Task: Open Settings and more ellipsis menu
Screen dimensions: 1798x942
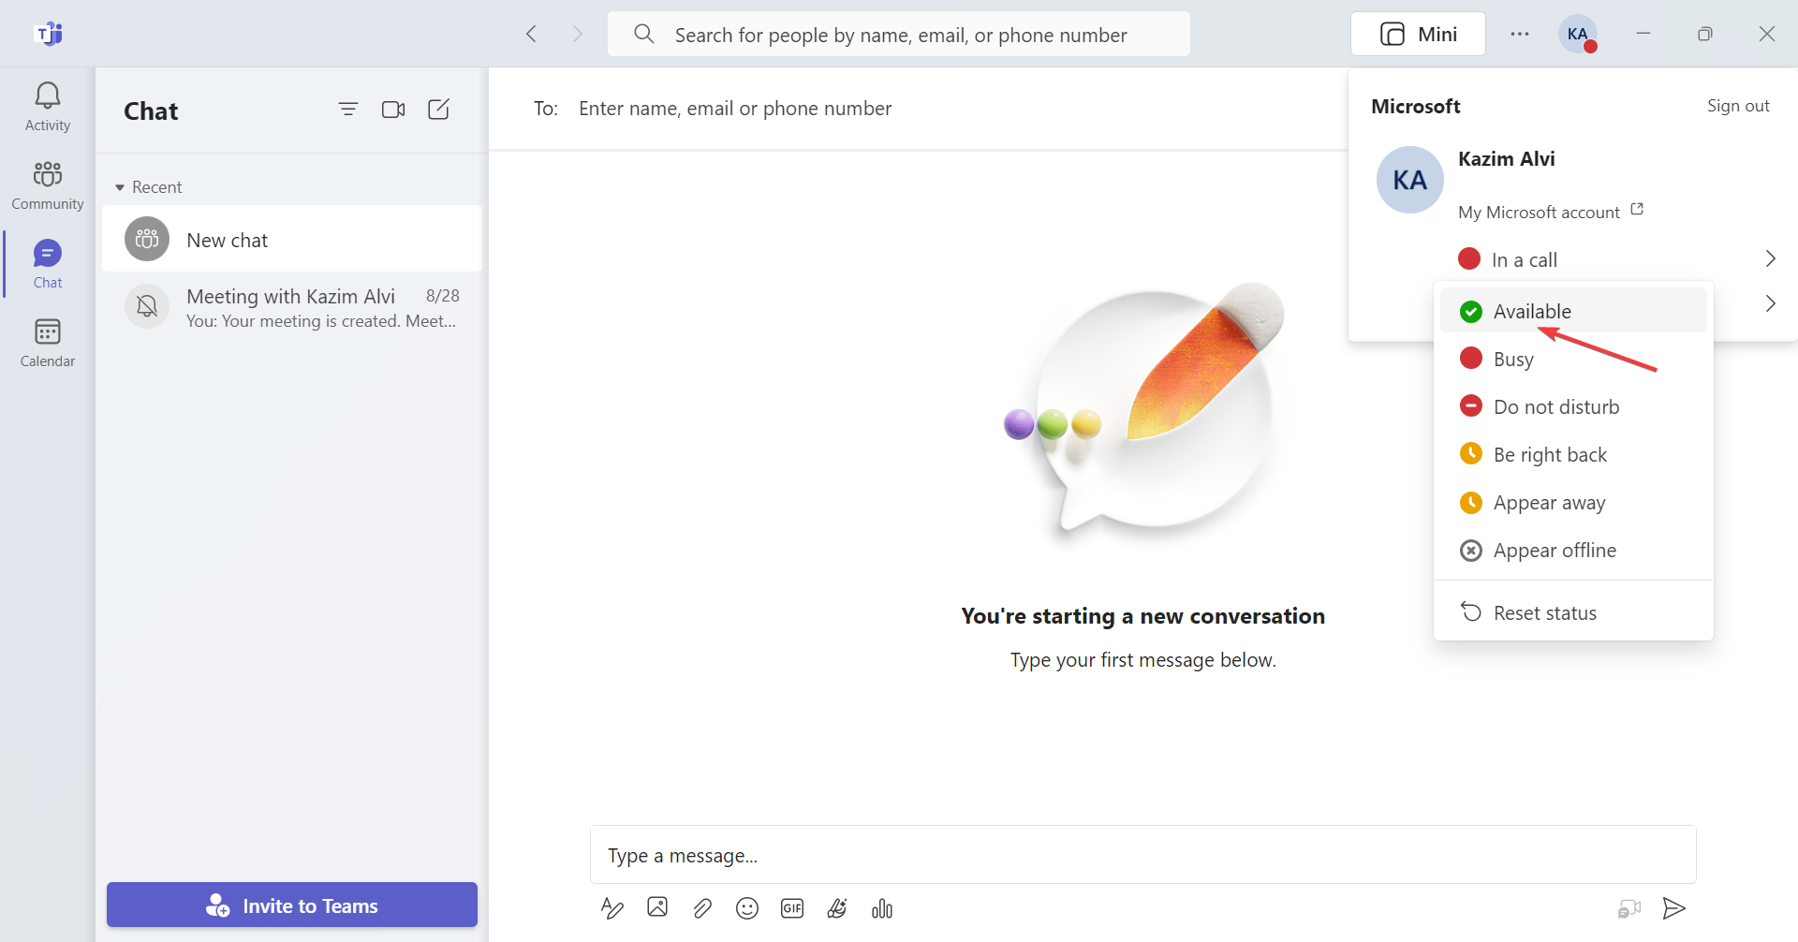Action: click(x=1519, y=35)
